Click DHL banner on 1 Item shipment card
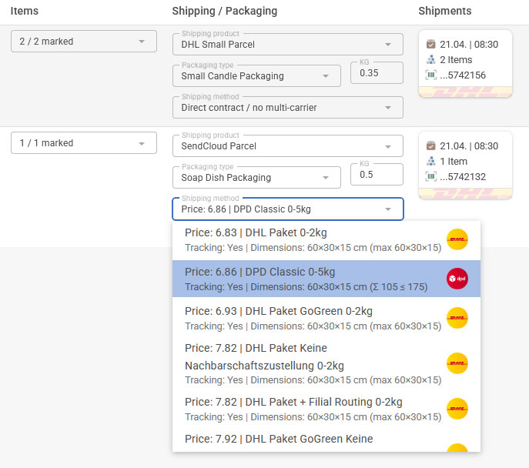 point(465,193)
